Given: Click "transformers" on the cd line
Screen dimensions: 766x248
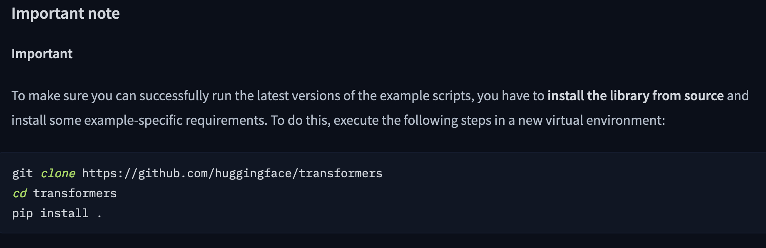Looking at the screenshot, I should 75,193.
